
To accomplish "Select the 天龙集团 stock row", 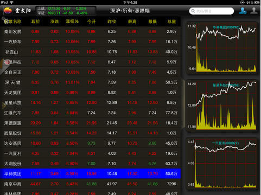I will 90,93.
